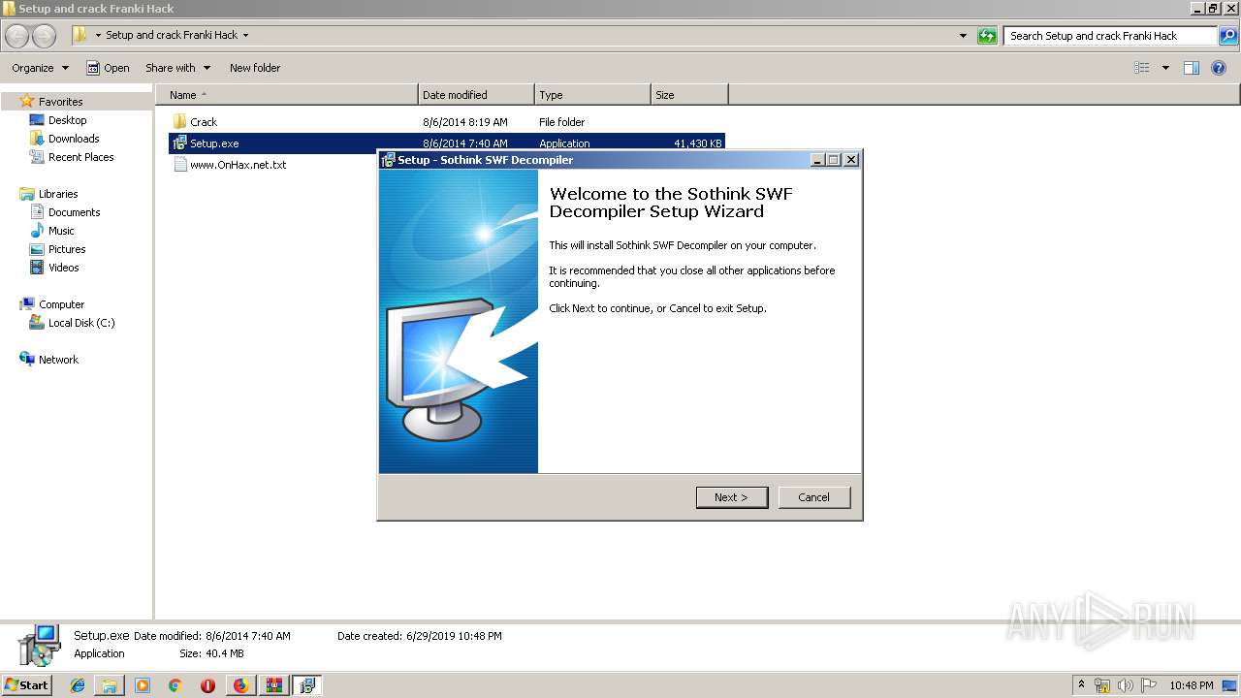Sort by the Type column

click(592, 95)
